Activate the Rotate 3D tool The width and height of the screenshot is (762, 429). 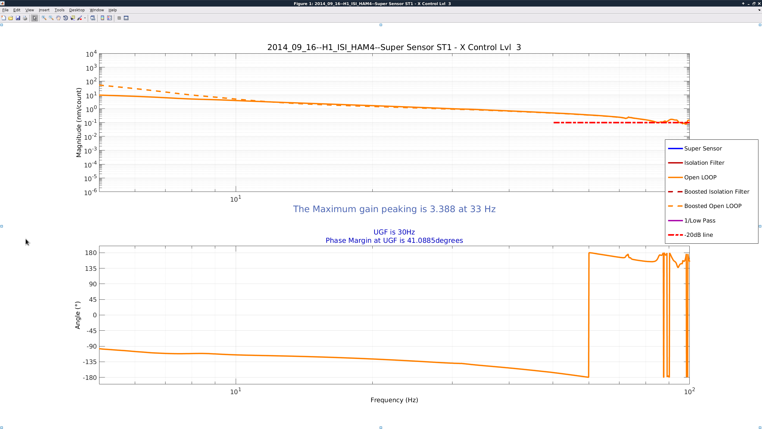(65, 18)
